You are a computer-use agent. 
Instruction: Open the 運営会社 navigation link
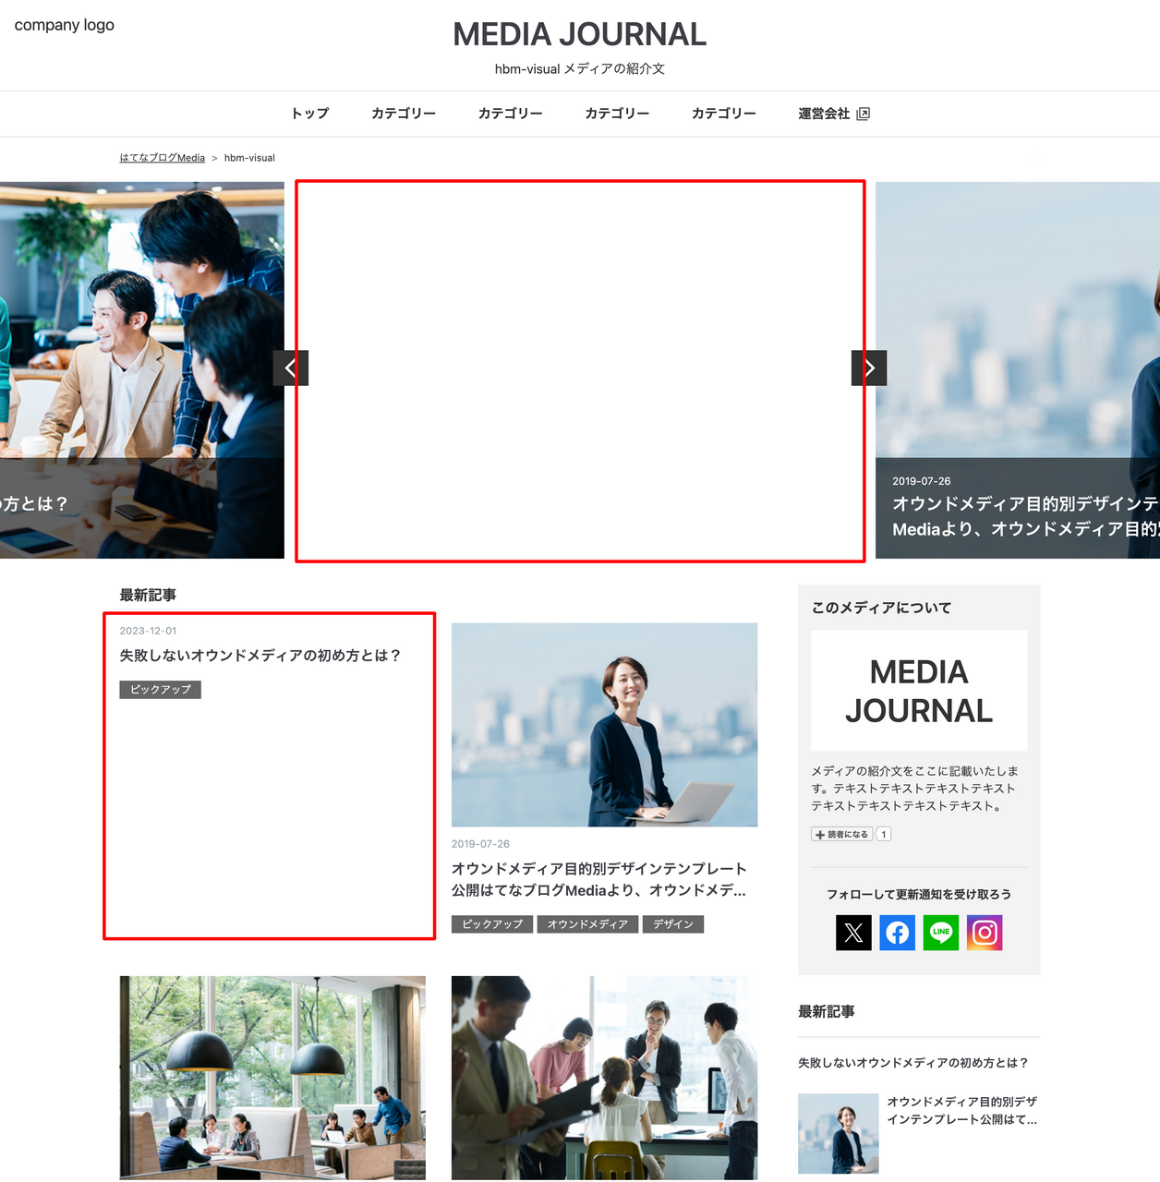tap(834, 114)
